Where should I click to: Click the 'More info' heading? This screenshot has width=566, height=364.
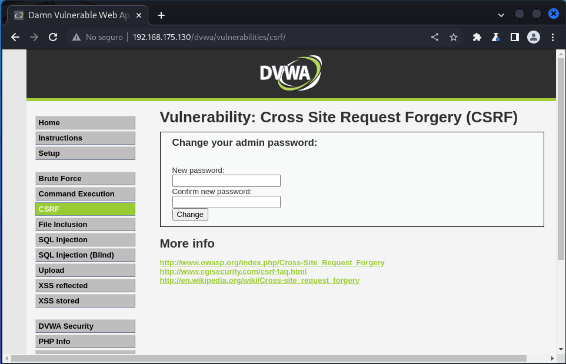click(x=187, y=243)
